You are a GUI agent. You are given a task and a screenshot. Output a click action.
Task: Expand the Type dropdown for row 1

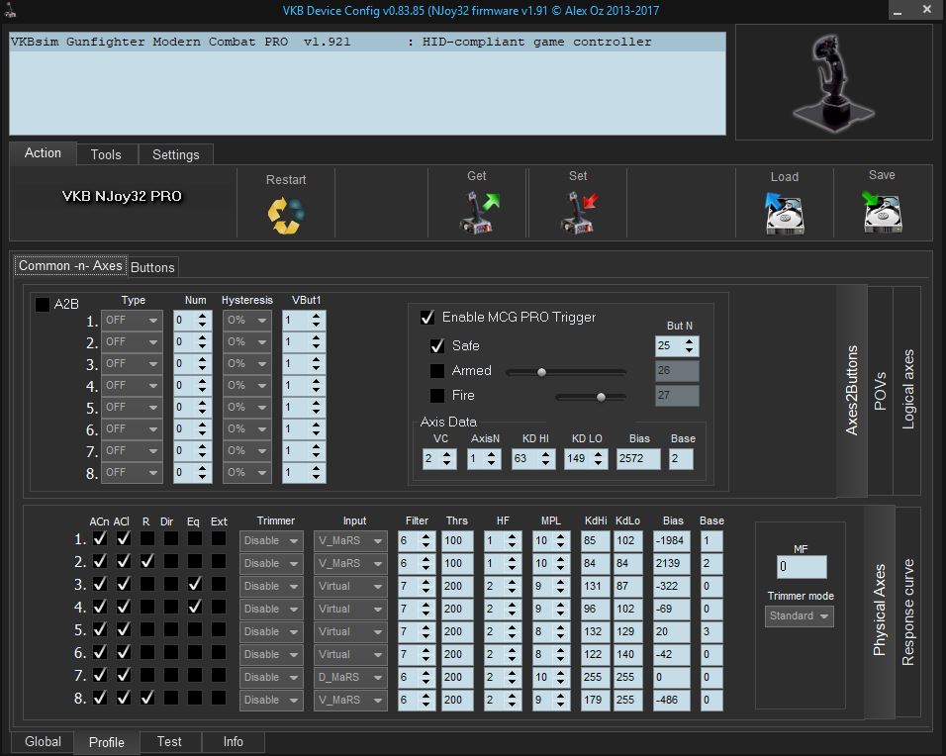(132, 321)
